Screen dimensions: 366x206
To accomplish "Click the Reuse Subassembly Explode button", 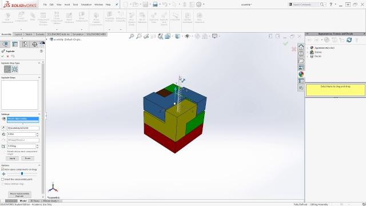I will coord(19,195).
